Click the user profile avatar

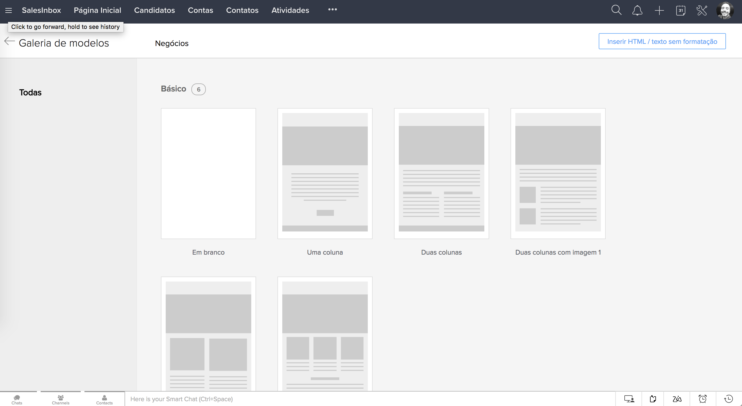[725, 11]
